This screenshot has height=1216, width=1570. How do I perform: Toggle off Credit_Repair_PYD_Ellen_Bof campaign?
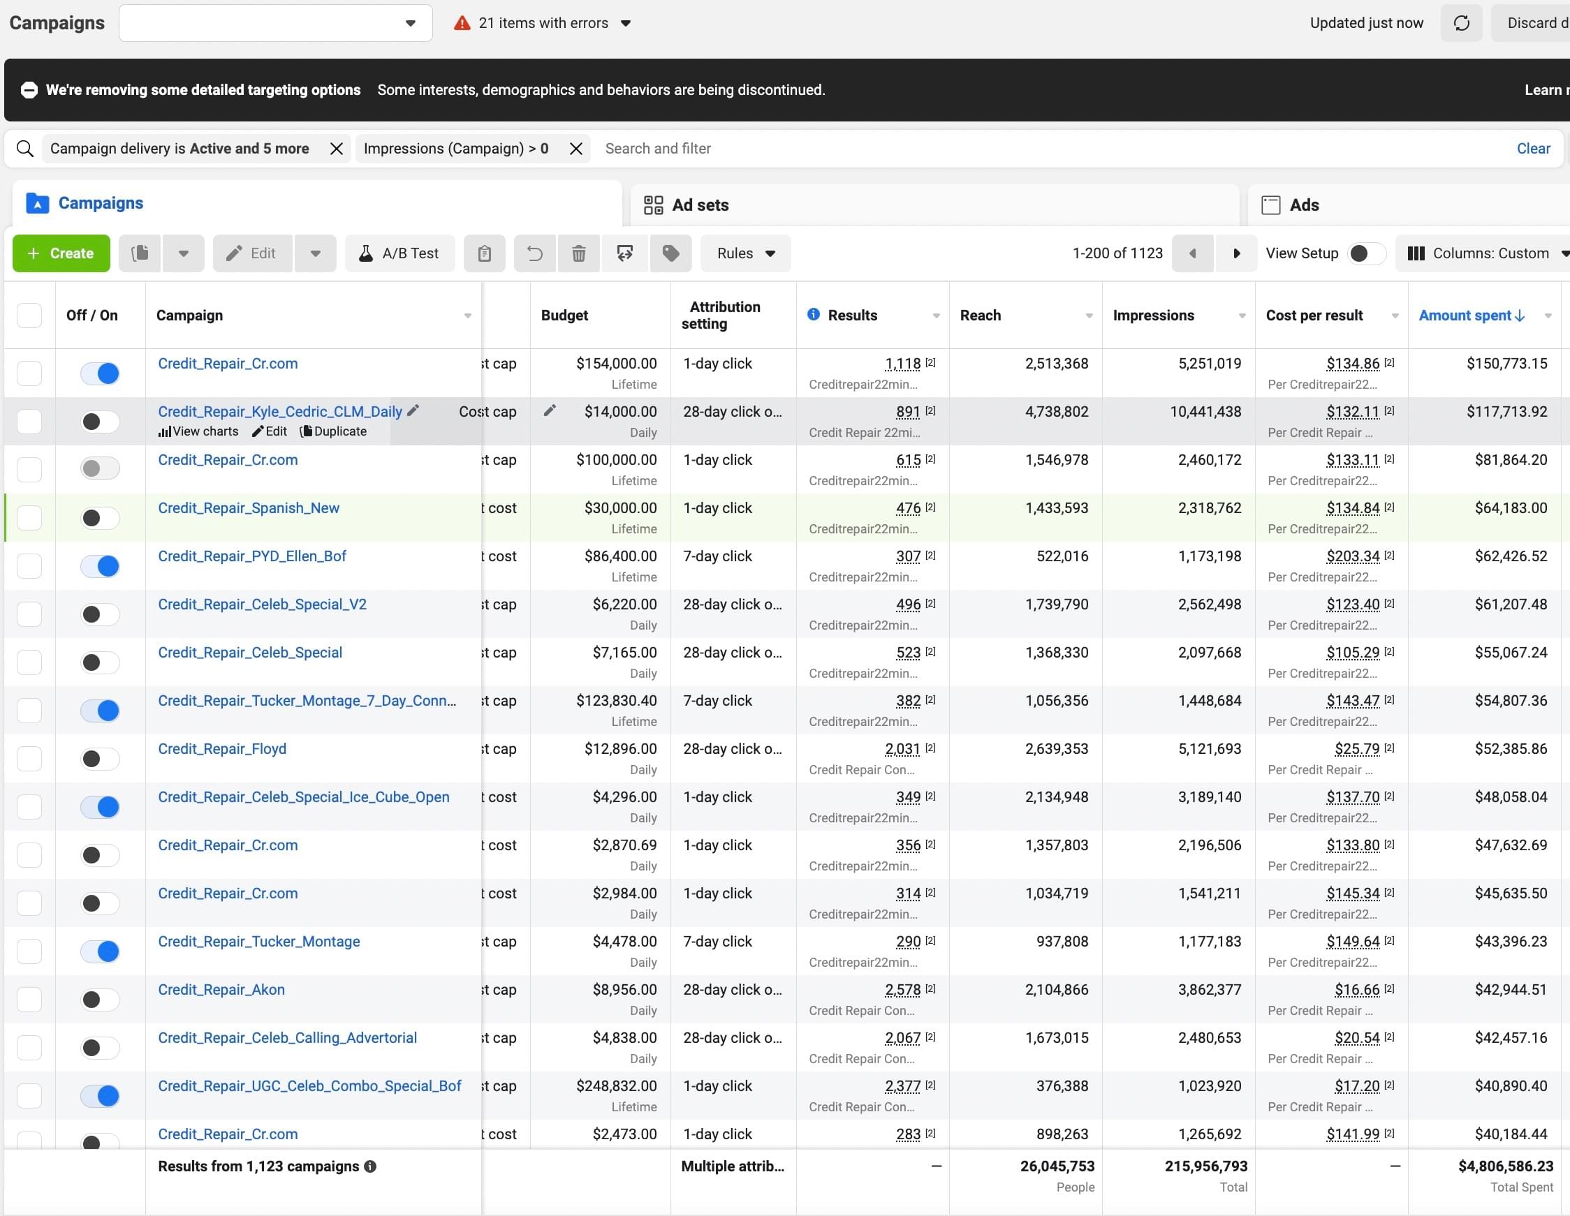coord(100,566)
